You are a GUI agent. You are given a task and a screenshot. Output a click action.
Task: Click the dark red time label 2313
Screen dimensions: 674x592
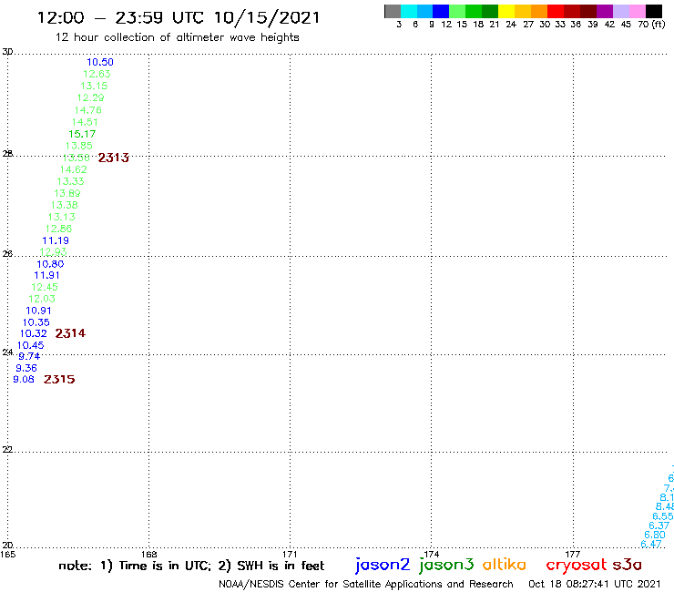pos(114,158)
